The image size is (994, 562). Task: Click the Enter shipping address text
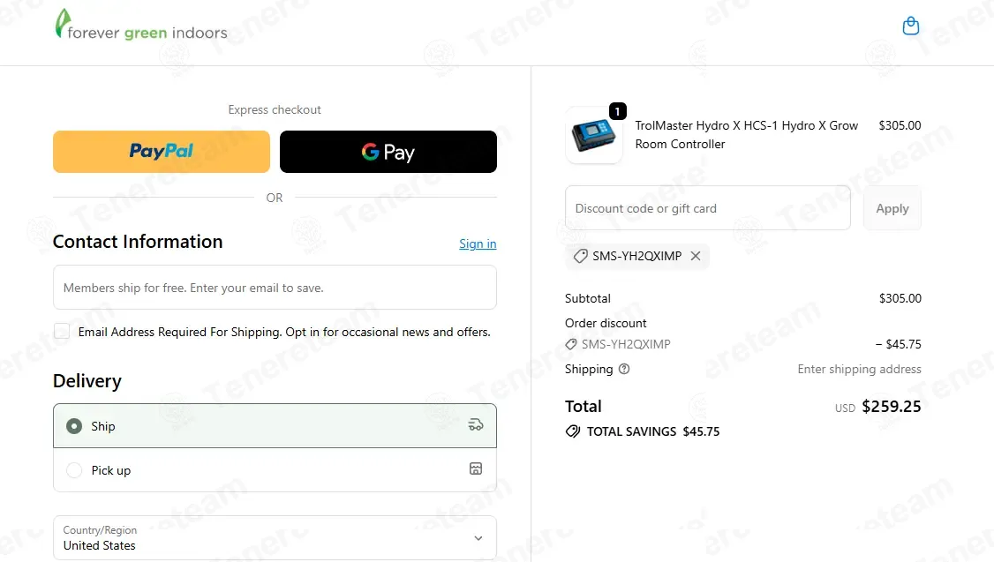[x=859, y=369]
